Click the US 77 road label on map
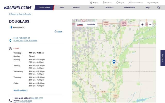The height and width of the screenshot is (103, 165). 116,68
